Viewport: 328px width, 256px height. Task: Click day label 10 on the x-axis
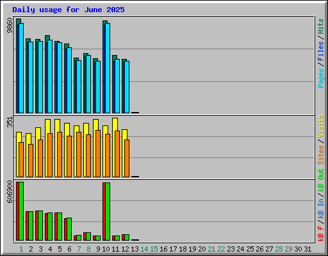point(106,249)
